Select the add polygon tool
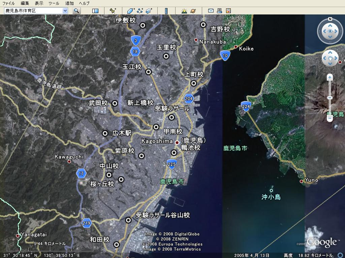Screen dimensions: 345x258 tap(131, 10)
